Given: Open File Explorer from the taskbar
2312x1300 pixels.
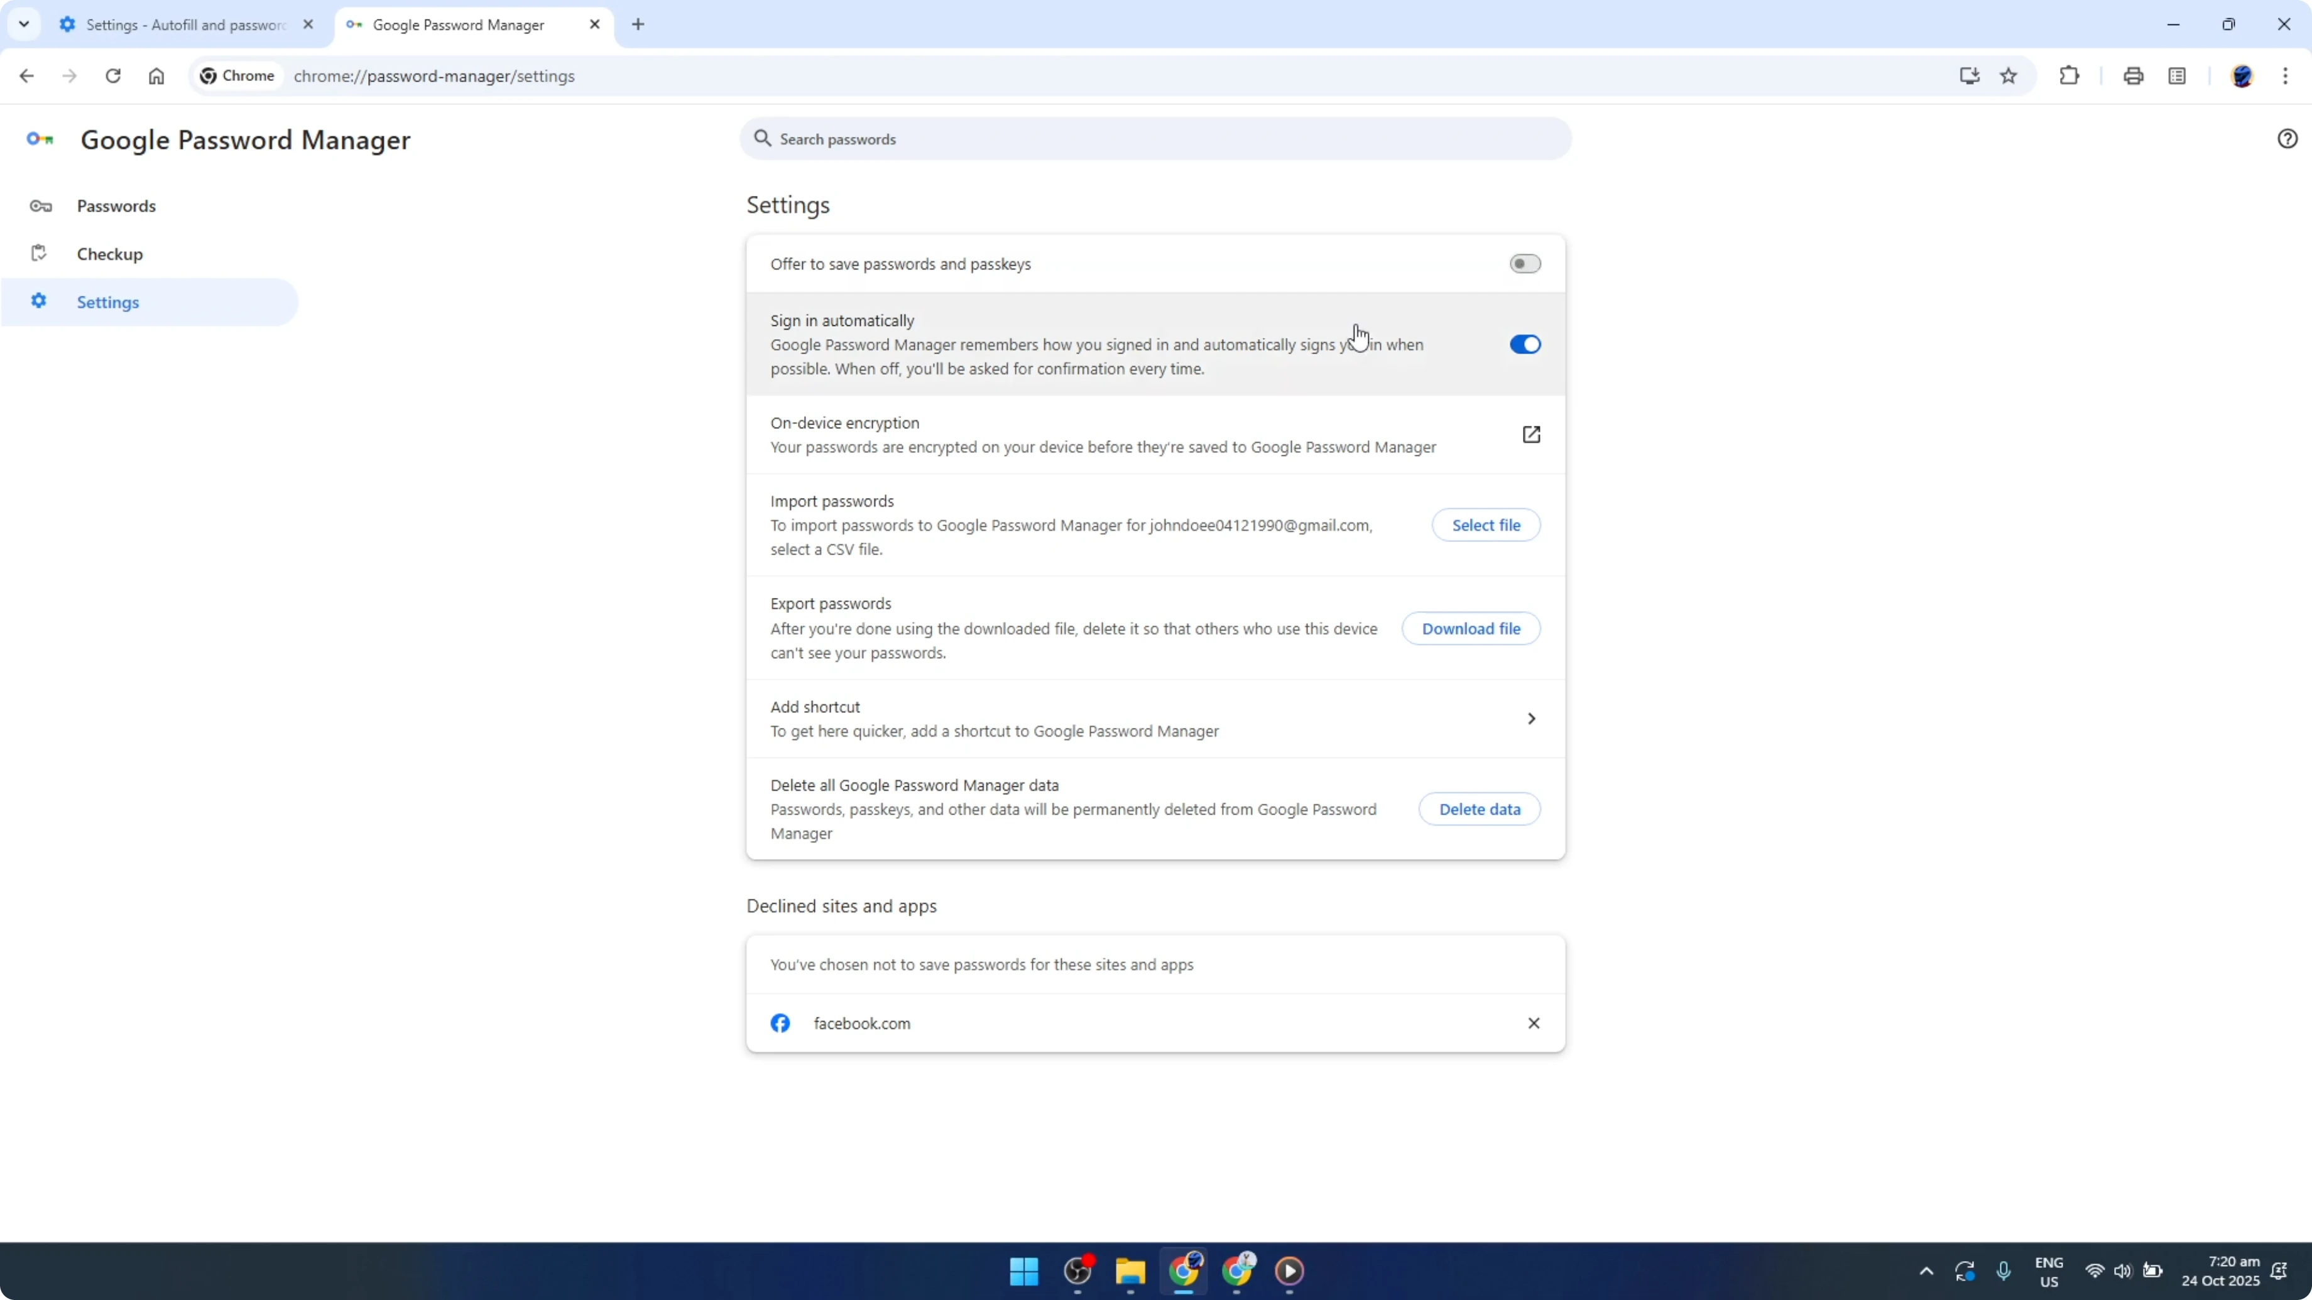Looking at the screenshot, I should pos(1130,1270).
